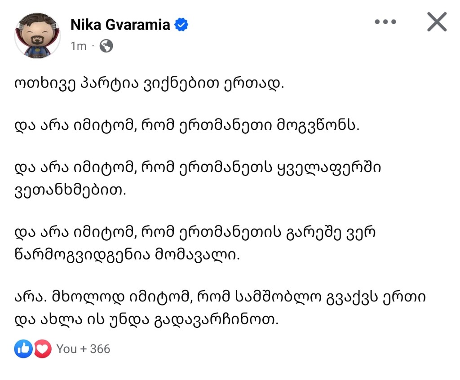Open the post's three-dot options menu
This screenshot has height=380, width=460.
[x=385, y=22]
